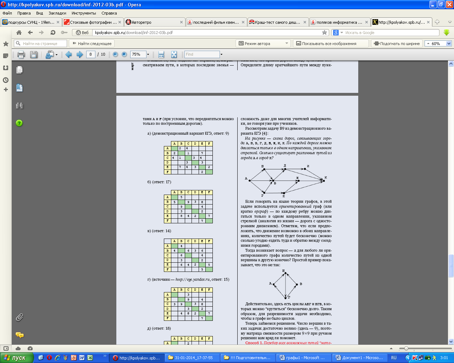The width and height of the screenshot is (454, 363).
Task: Toggle Opera panels button in status bar
Action: (6, 348)
